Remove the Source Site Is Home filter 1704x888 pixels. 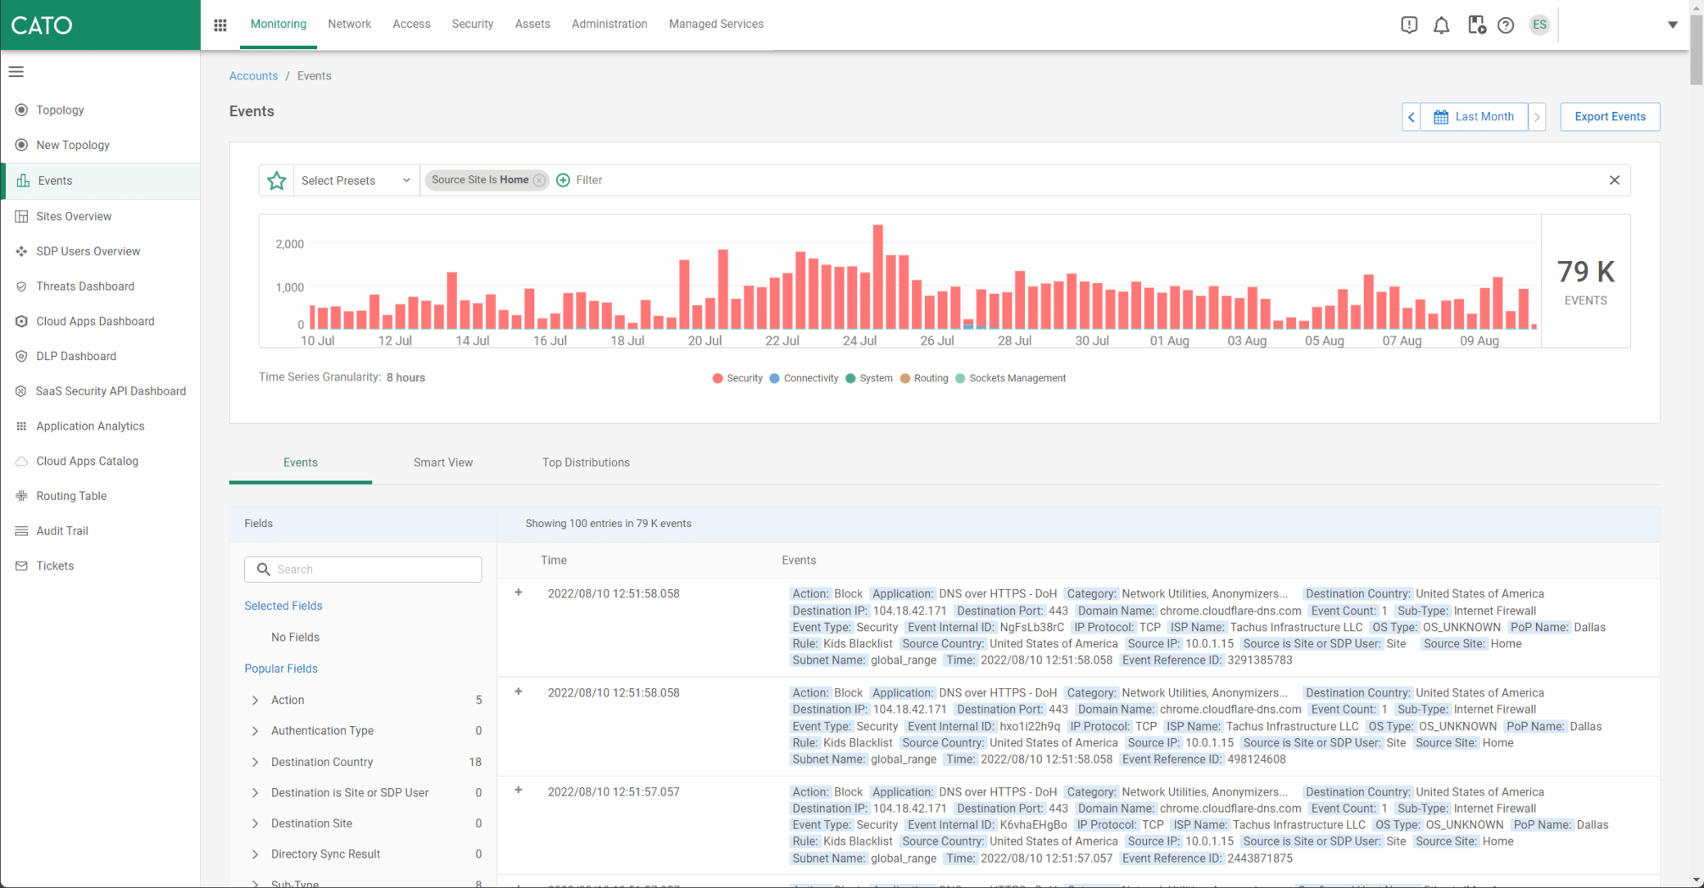coord(539,181)
